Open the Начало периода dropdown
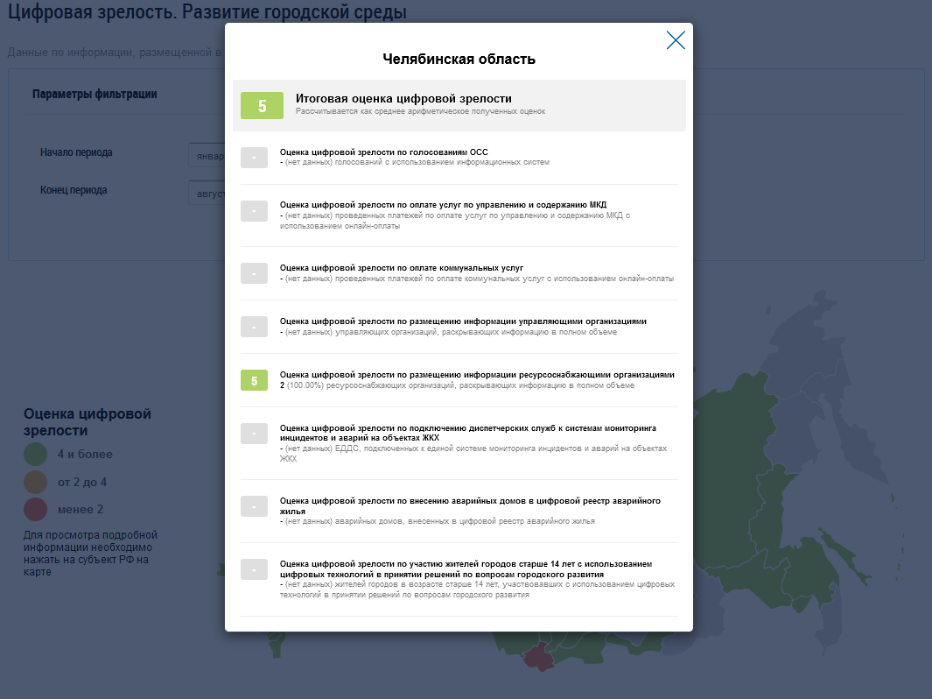 [207, 154]
